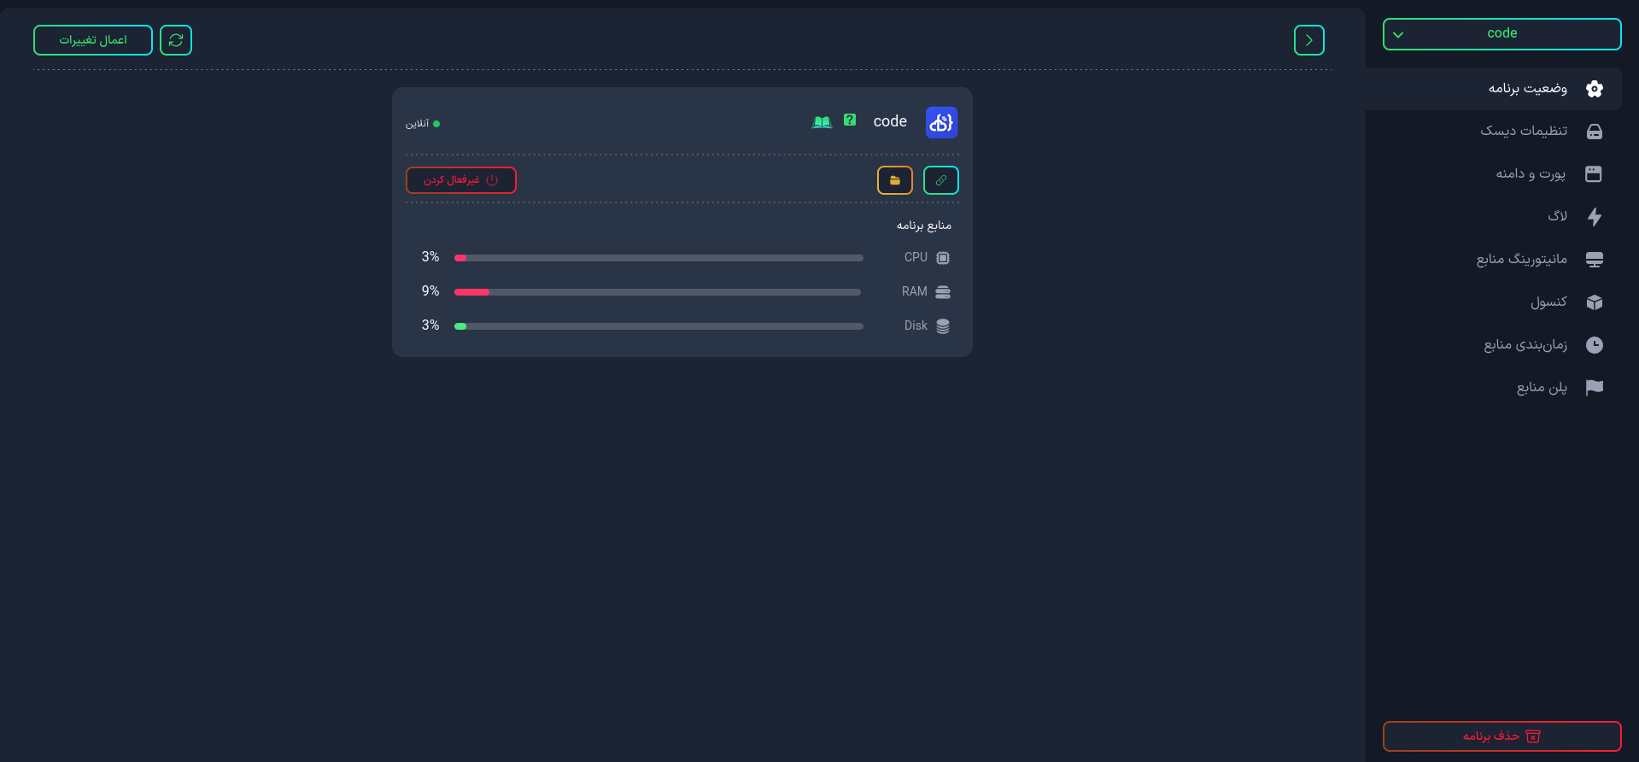Click the آنلاین status indicator
Image resolution: width=1639 pixels, height=762 pixels.
point(423,124)
